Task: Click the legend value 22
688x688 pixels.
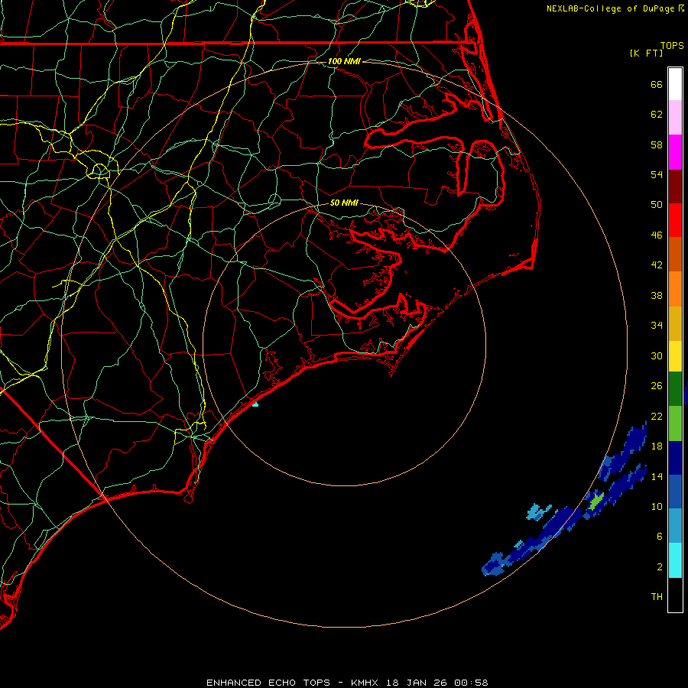Action: point(657,416)
